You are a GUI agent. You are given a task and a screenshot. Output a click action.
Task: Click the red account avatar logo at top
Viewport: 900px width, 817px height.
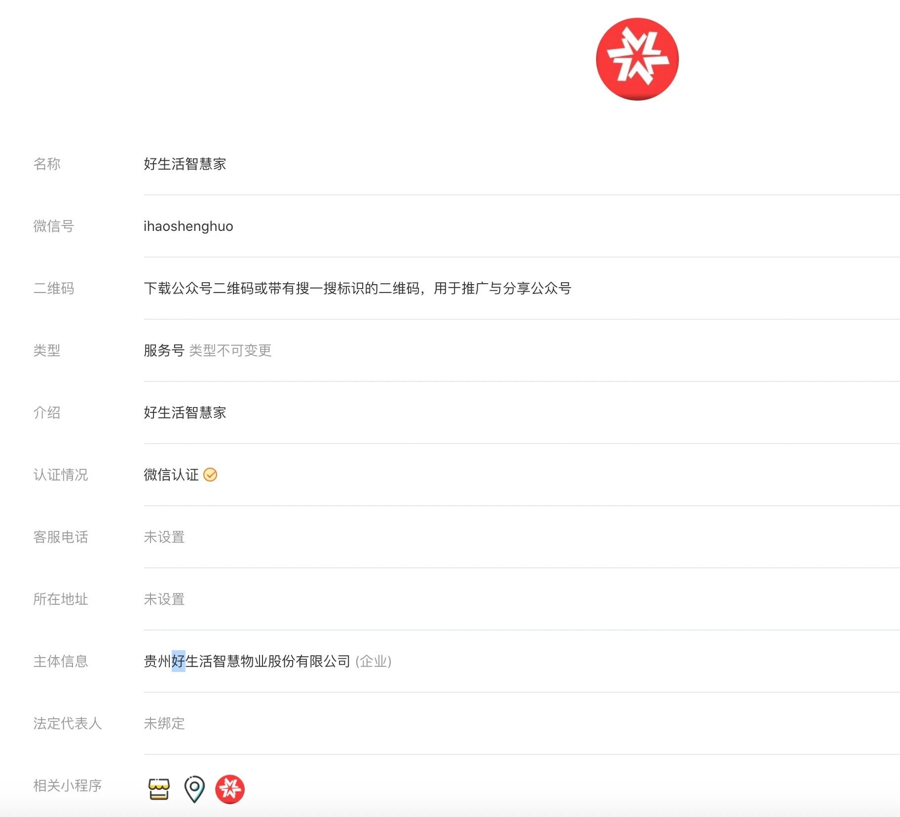pos(637,59)
